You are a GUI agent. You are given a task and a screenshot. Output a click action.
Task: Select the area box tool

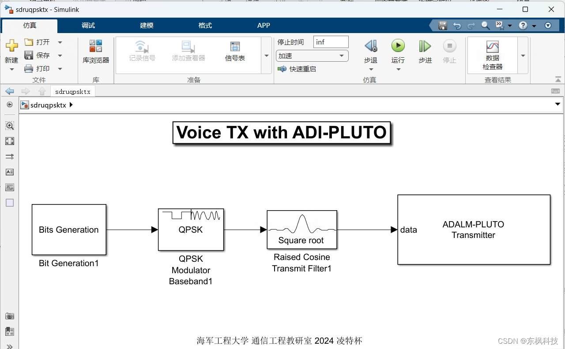click(10, 203)
